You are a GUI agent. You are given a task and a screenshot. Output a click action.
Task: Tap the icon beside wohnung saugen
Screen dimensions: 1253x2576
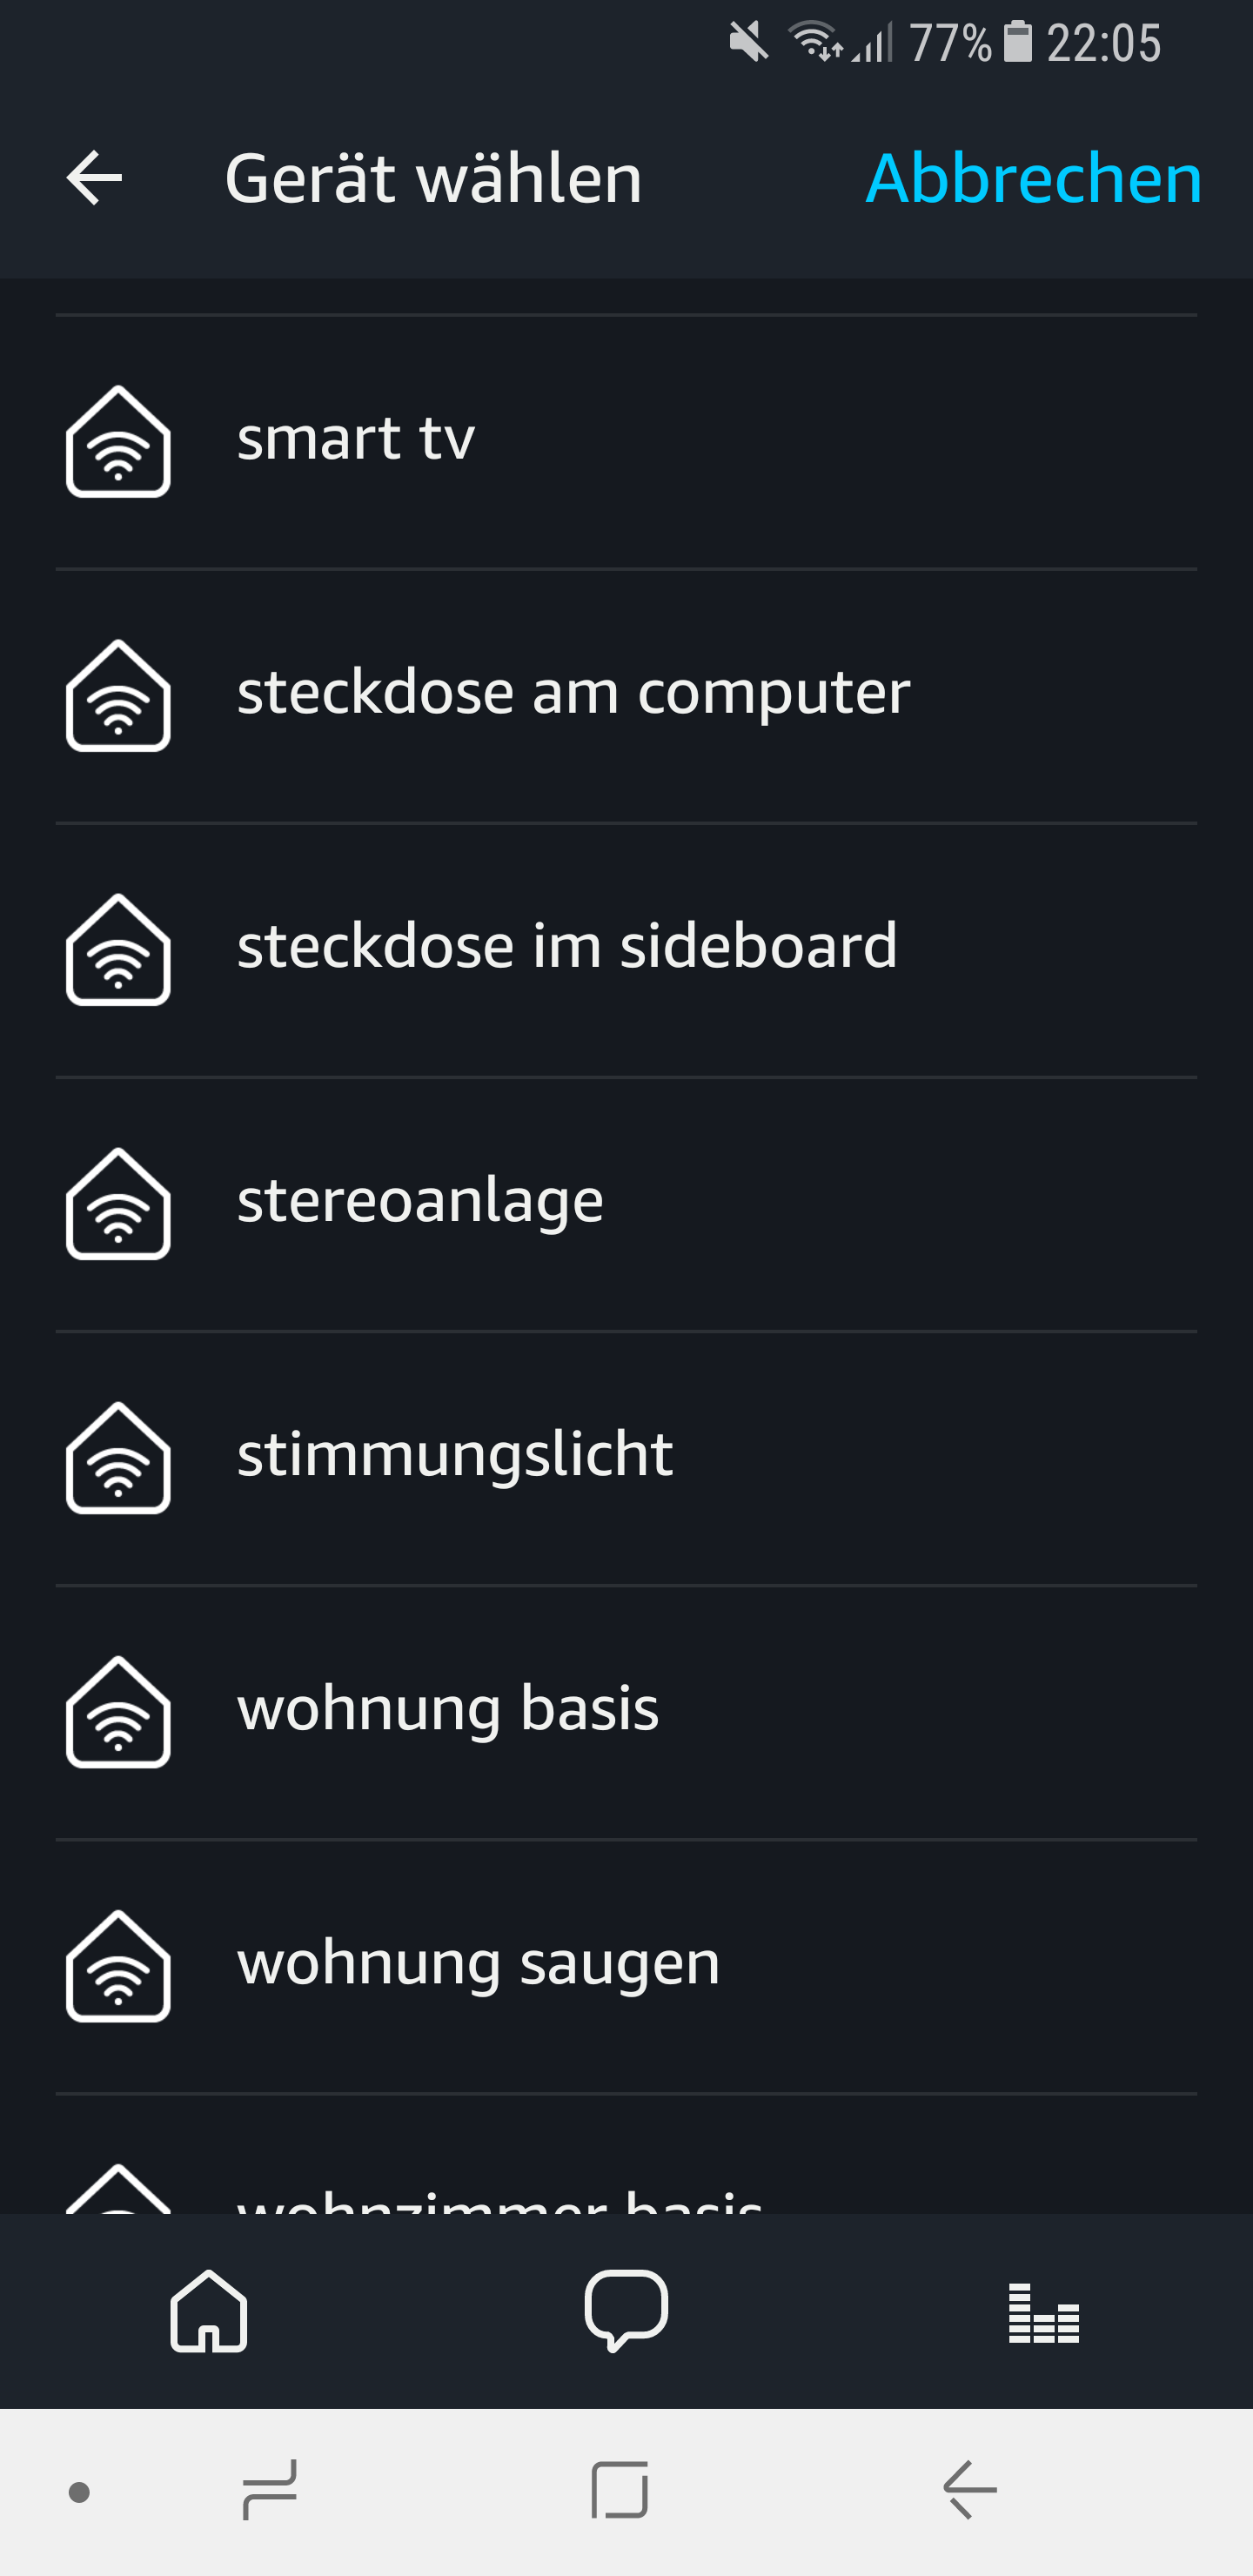tap(118, 1965)
